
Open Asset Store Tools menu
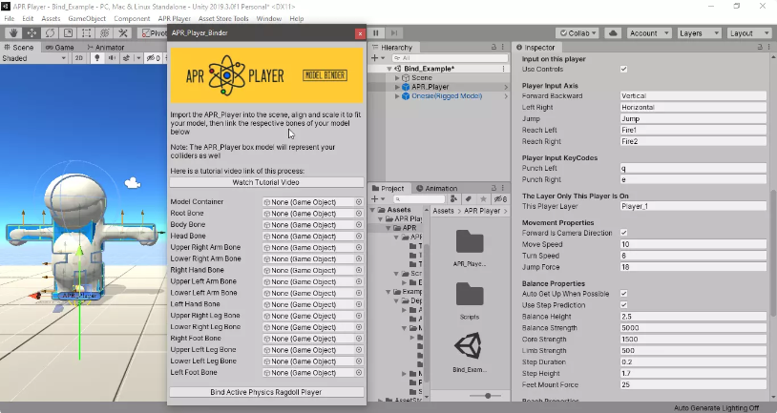coord(223,18)
